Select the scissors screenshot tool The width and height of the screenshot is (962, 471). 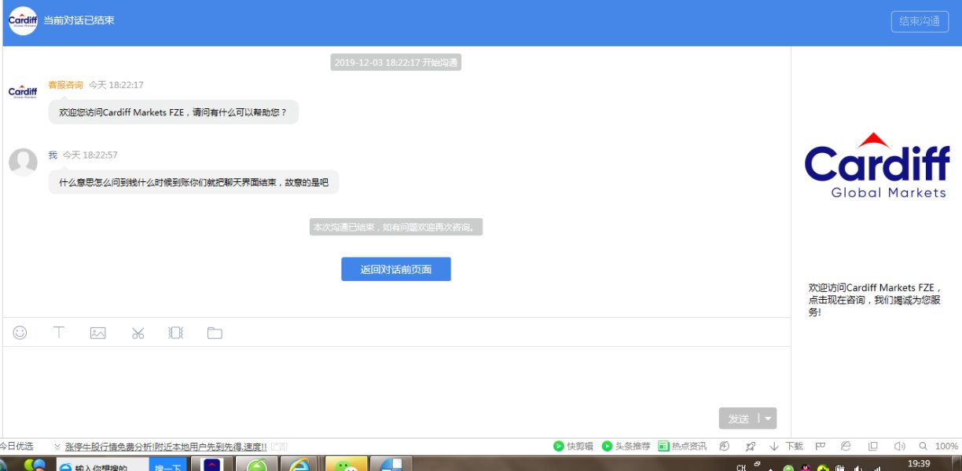pyautogui.click(x=138, y=333)
